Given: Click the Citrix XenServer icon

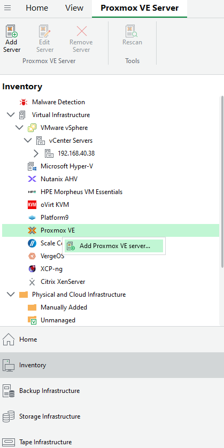Looking at the screenshot, I should click(x=32, y=282).
